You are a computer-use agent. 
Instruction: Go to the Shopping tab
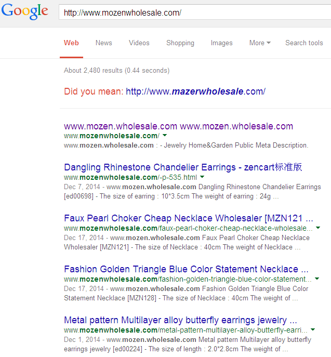(x=180, y=43)
